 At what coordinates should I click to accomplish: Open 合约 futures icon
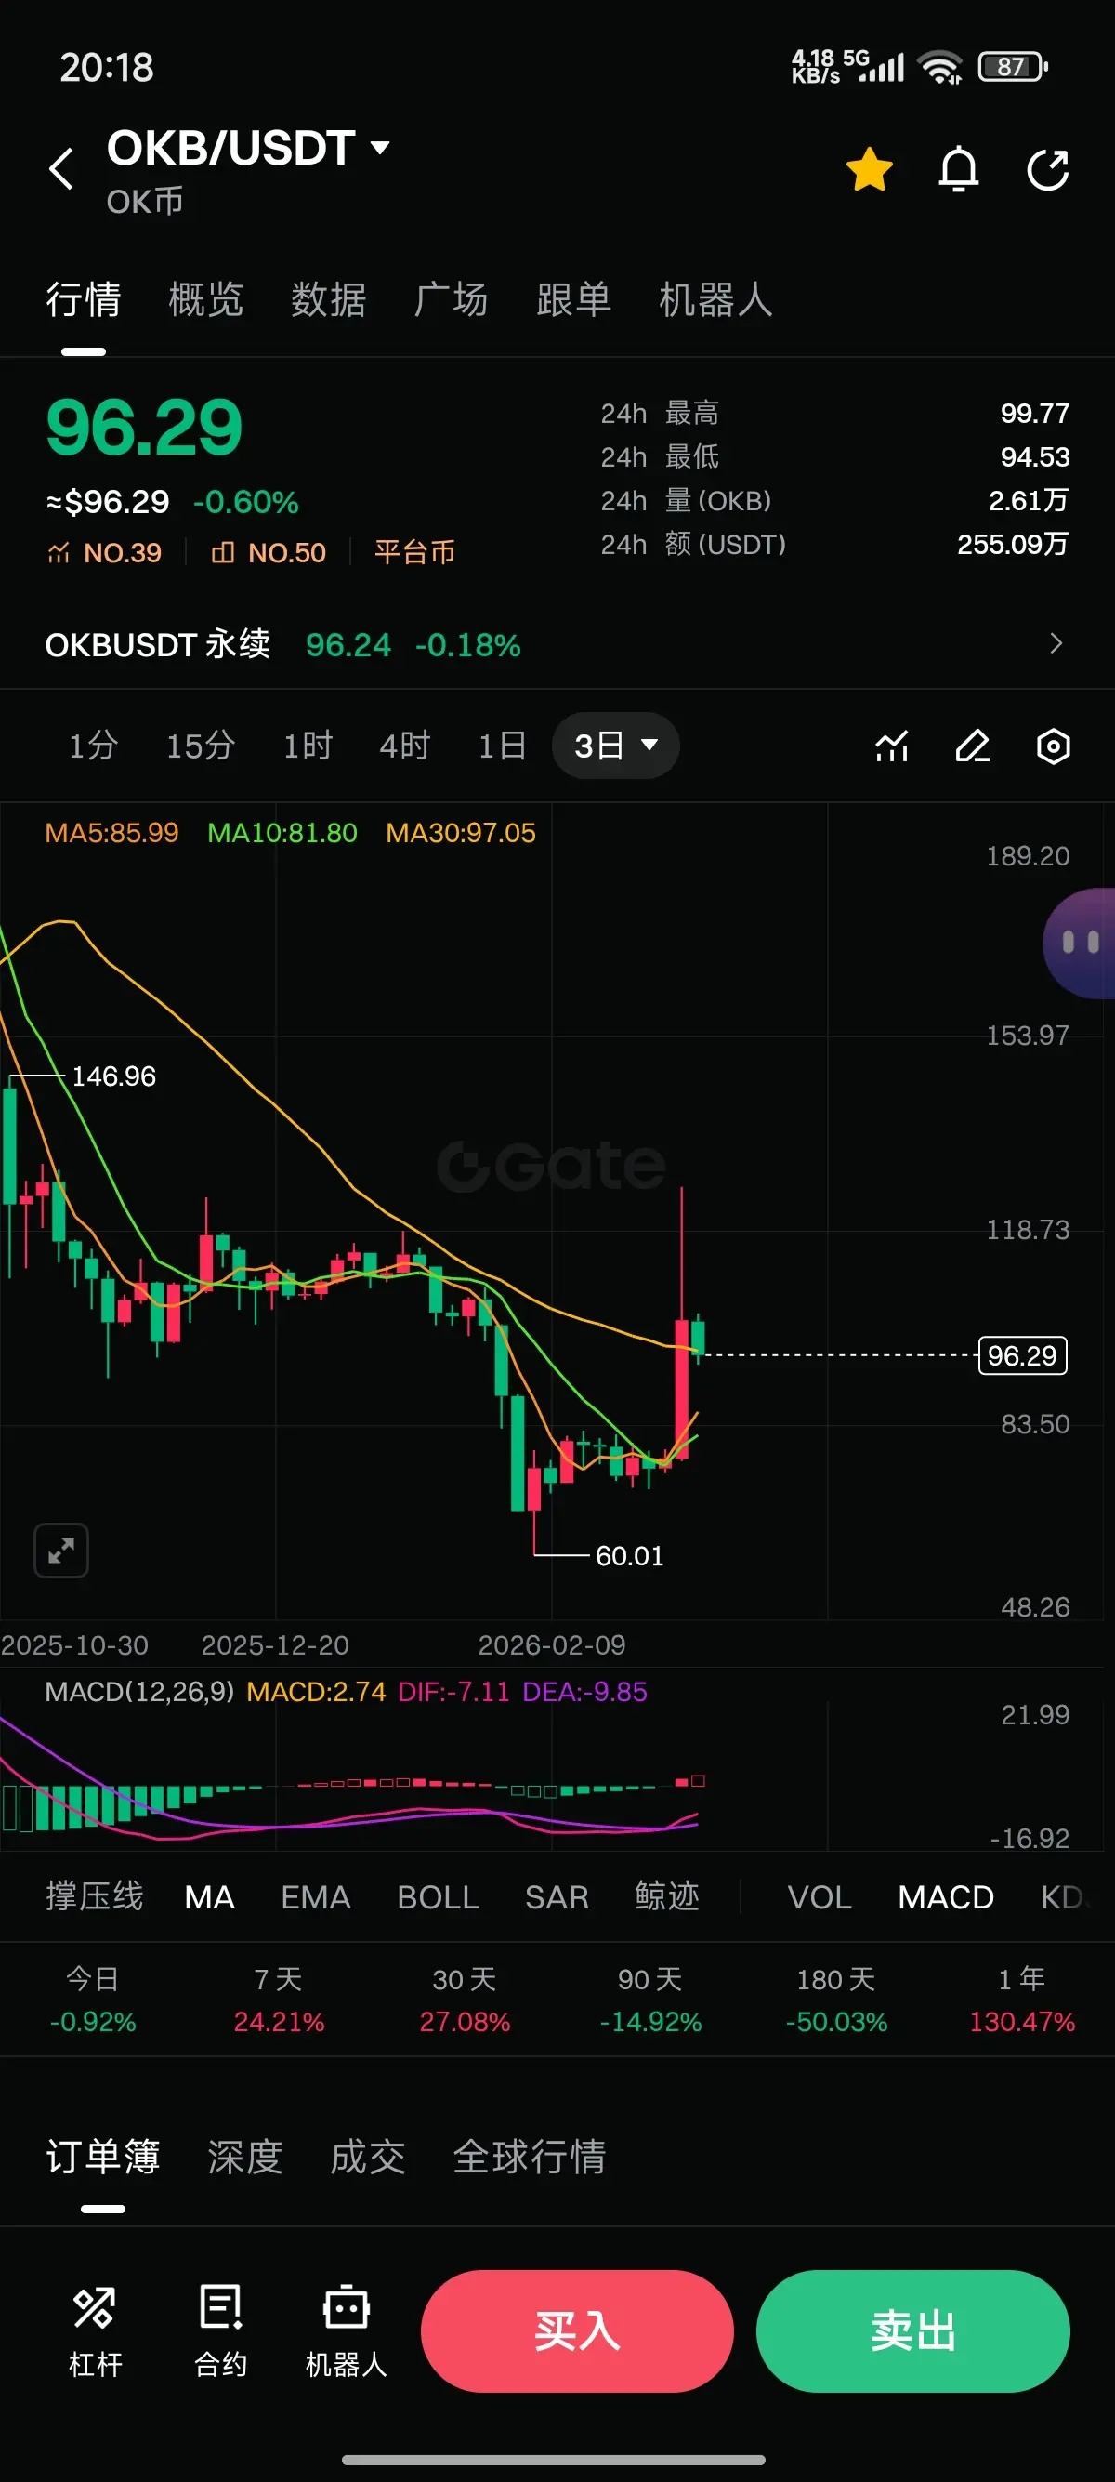click(x=220, y=2330)
